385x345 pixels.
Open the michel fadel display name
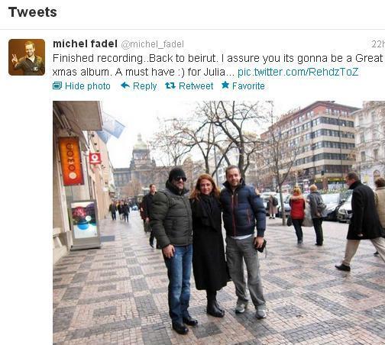coord(85,44)
